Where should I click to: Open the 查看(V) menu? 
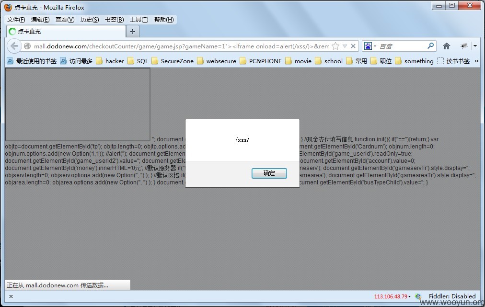click(65, 20)
